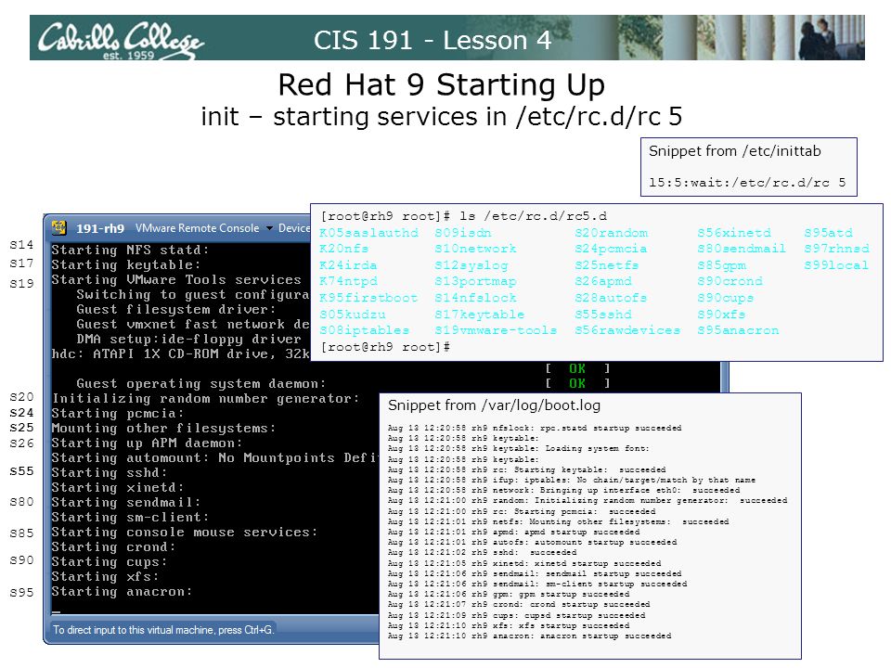891x668 pixels.
Task: Click the S55sshd entry in the listing
Action: click(603, 314)
